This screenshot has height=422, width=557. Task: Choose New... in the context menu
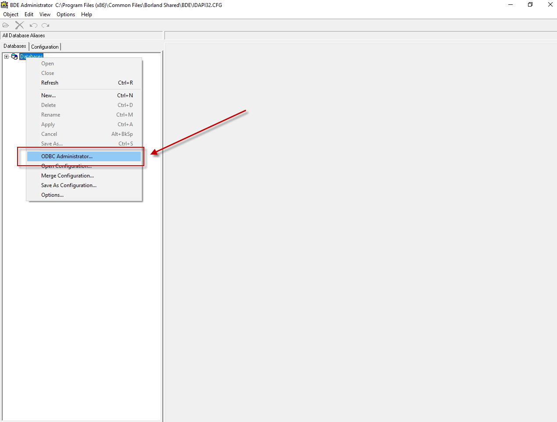(84, 96)
